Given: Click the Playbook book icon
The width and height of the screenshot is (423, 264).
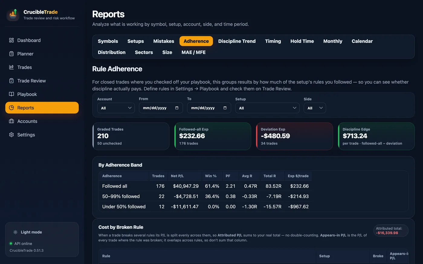Looking at the screenshot, I should pos(11,94).
